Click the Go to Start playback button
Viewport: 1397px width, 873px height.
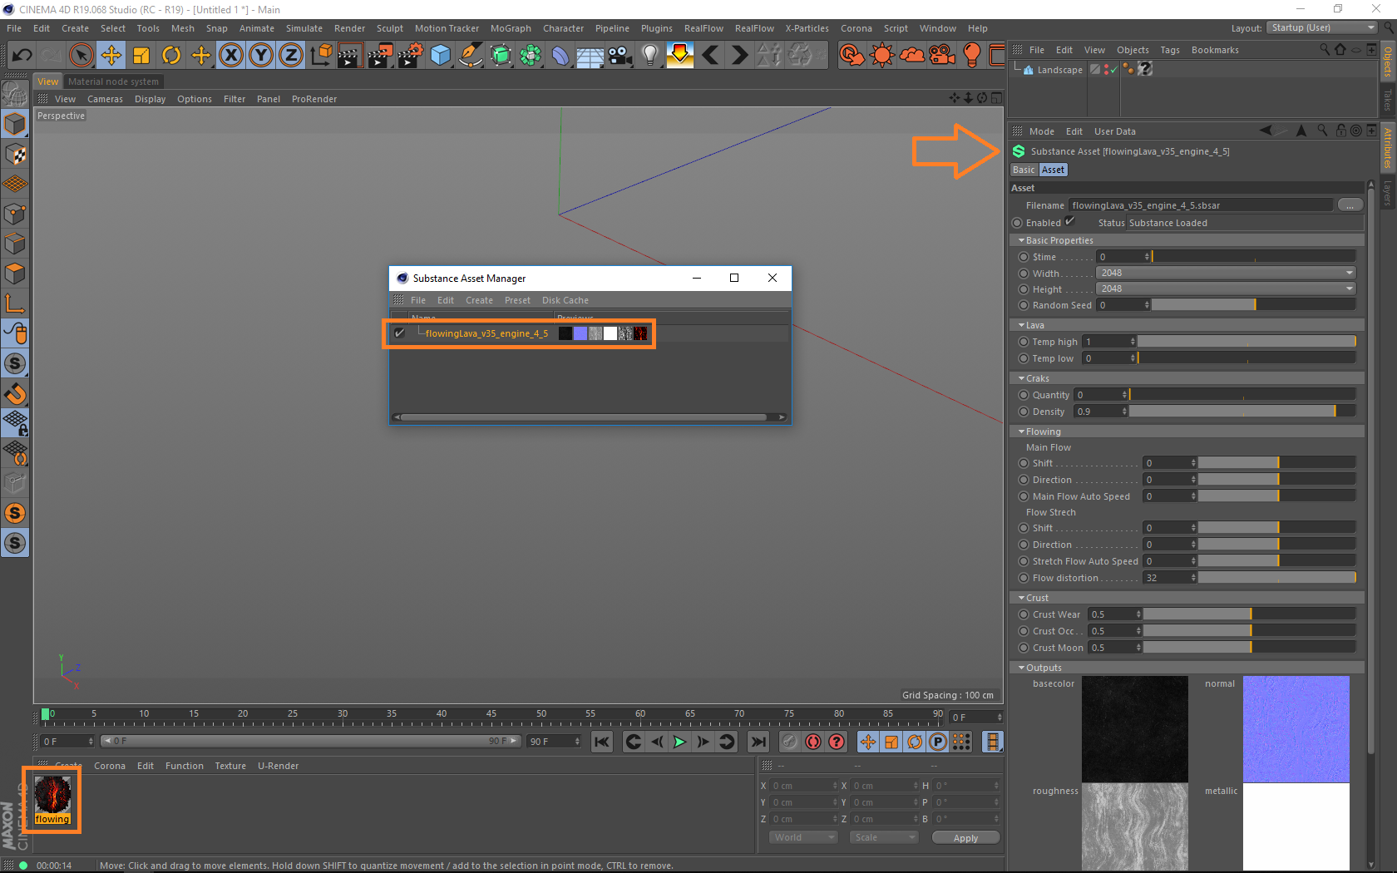[602, 742]
